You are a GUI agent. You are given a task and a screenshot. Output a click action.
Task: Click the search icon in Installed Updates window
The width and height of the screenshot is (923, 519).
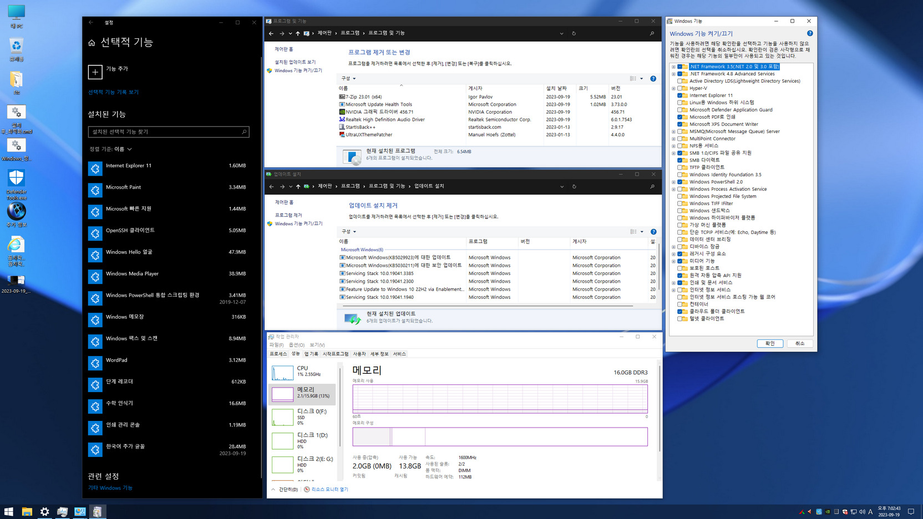click(x=652, y=186)
